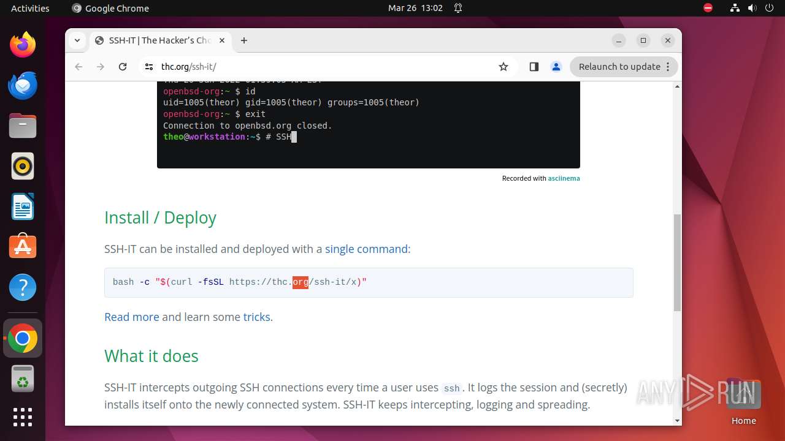Click the 'What it does' heading
The image size is (785, 441).
(151, 356)
